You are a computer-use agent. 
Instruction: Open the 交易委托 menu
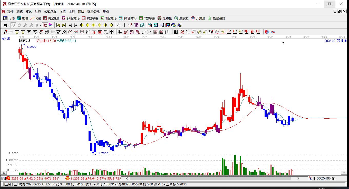click(93, 11)
